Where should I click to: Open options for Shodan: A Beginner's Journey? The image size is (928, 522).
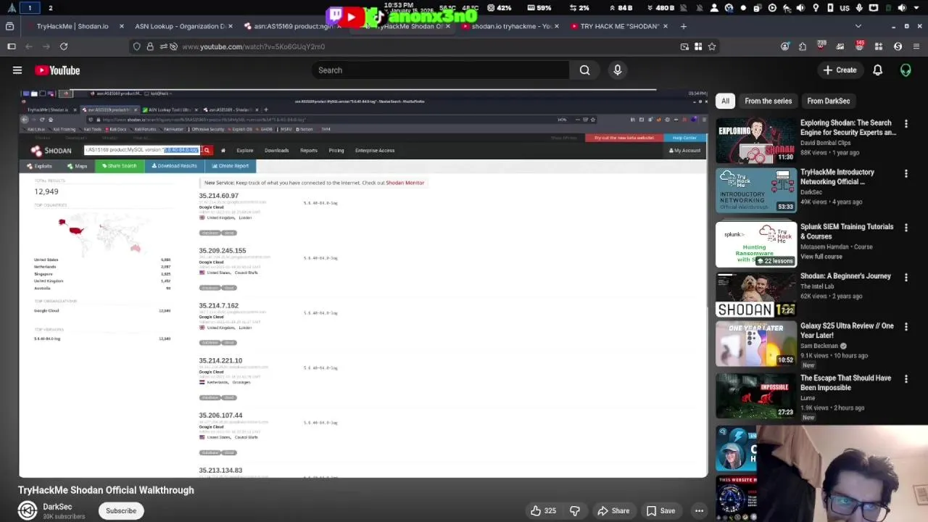(x=906, y=277)
